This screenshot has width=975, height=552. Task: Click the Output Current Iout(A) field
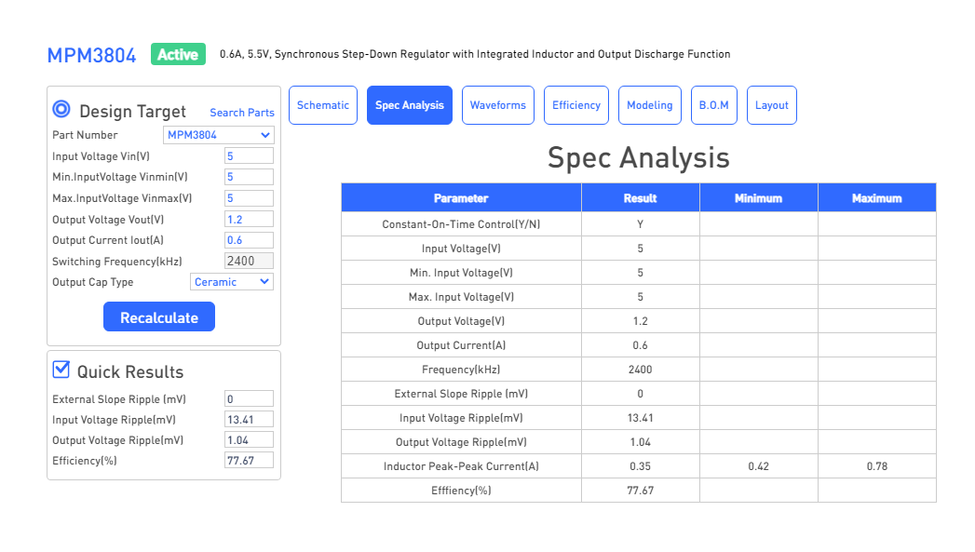(249, 240)
